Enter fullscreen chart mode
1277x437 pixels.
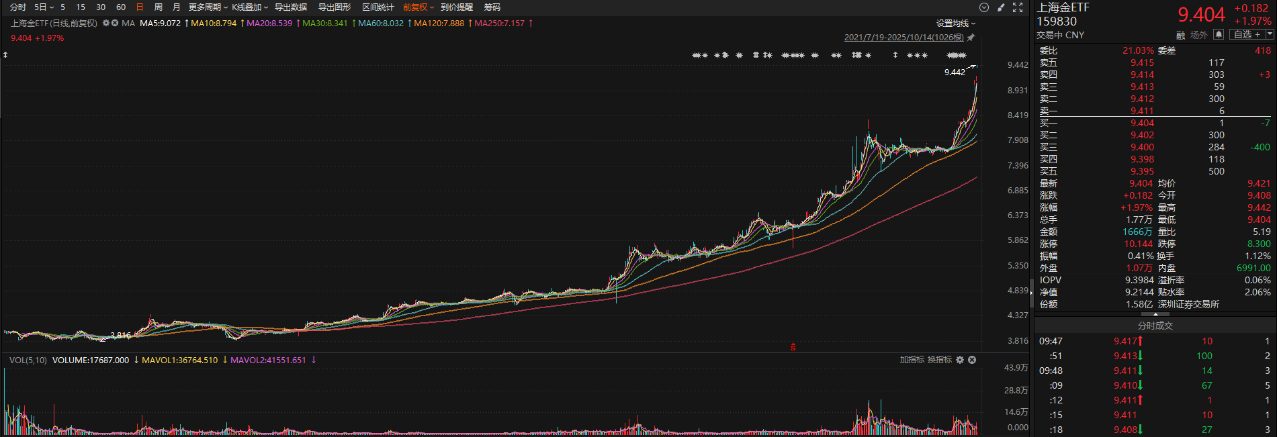click(1018, 7)
